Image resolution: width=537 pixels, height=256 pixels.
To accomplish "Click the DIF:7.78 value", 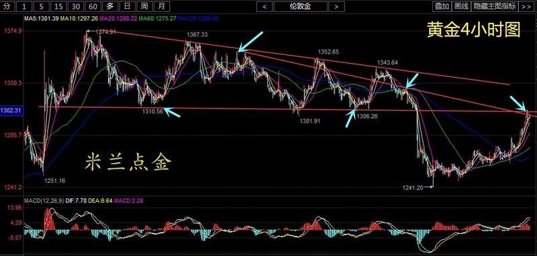I will coord(75,200).
